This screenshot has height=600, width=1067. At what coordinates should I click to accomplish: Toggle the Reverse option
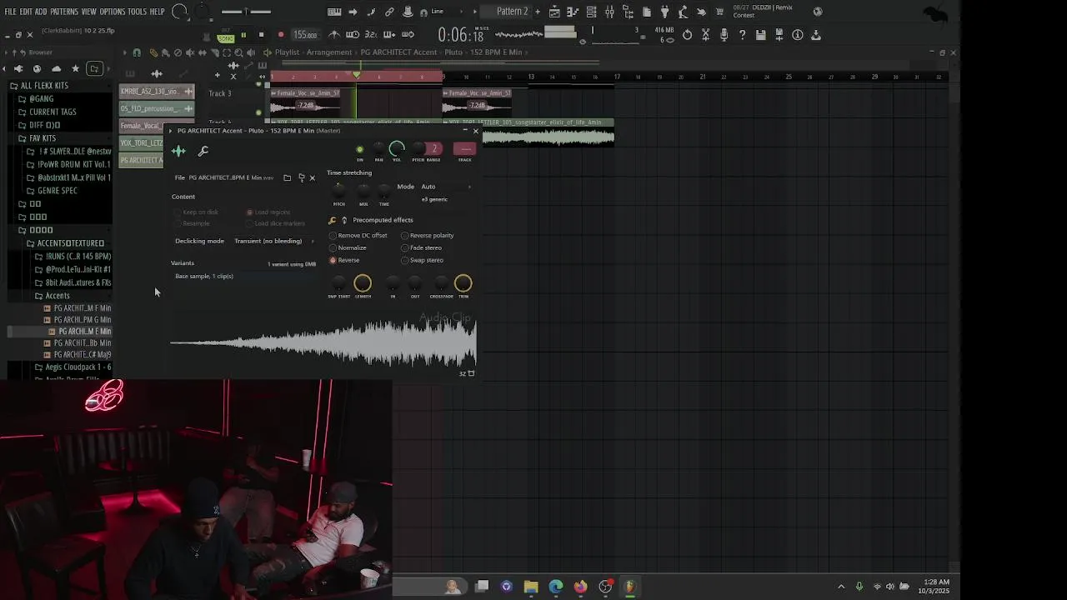click(344, 260)
